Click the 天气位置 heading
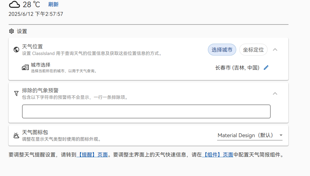This screenshot has width=310, height=176. [33, 47]
